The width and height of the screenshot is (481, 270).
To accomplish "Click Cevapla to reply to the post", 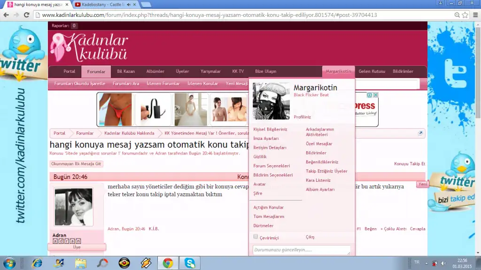I will [418, 229].
